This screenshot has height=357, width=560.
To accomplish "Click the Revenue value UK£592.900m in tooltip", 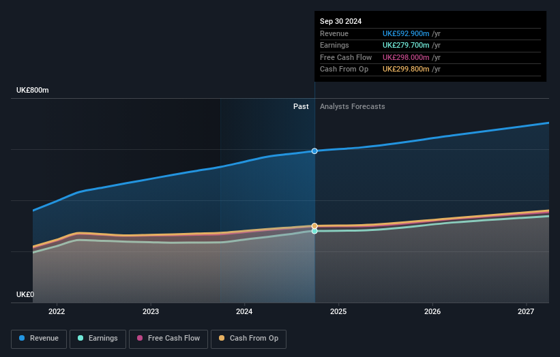I will click(406, 33).
